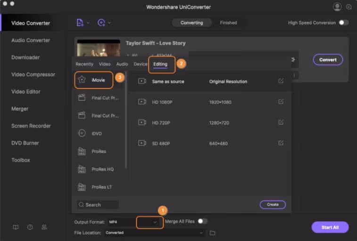357x241 pixels.
Task: Click the Start All button
Action: [330, 227]
